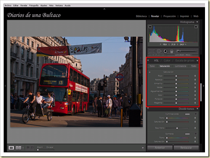Viewport: 210px width, 158px height.
Task: Collapse the Dividir tonos panel
Action: pos(197,109)
